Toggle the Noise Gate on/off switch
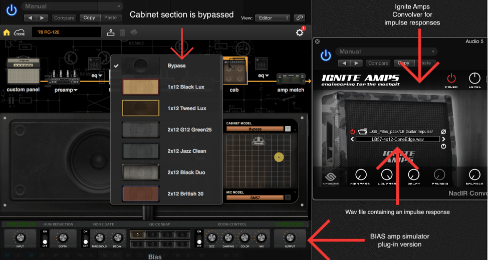This screenshot has width=488, height=260. pos(85,238)
